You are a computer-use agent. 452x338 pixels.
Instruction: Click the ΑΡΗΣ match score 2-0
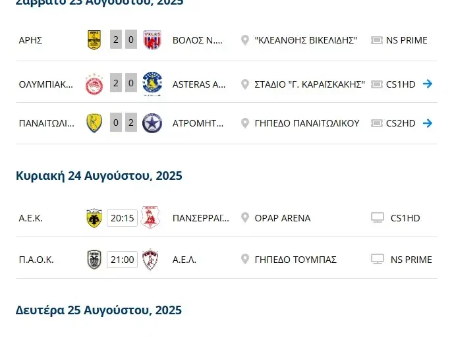123,40
